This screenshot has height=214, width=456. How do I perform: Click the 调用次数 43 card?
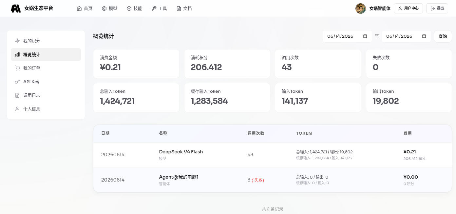pos(318,64)
